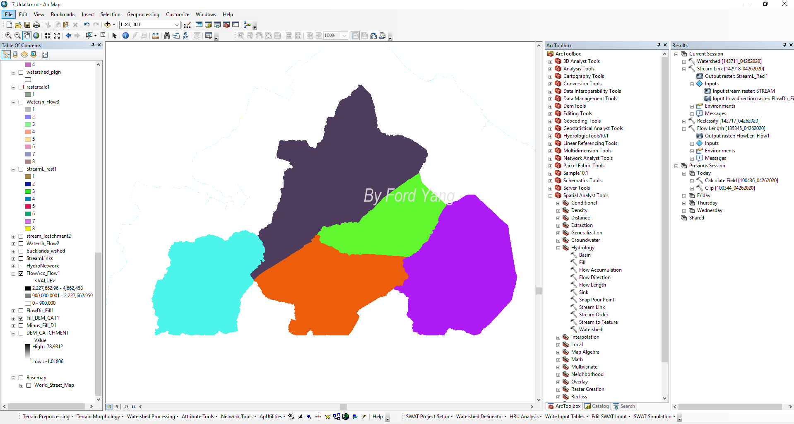Open the layout zoom percent dropdown

344,36
